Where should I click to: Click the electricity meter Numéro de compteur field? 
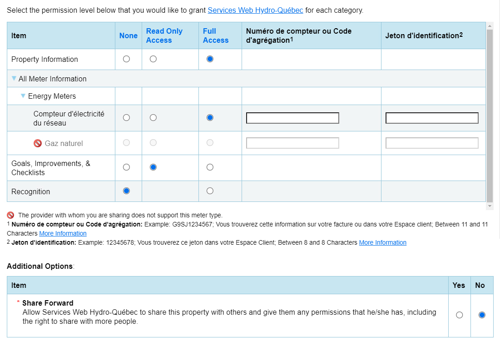(x=292, y=118)
